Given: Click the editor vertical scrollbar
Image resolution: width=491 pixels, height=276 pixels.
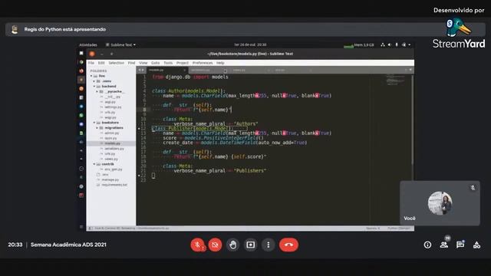Looking at the screenshot, I should (x=413, y=120).
